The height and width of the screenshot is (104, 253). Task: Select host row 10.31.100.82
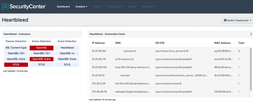pos(169,51)
